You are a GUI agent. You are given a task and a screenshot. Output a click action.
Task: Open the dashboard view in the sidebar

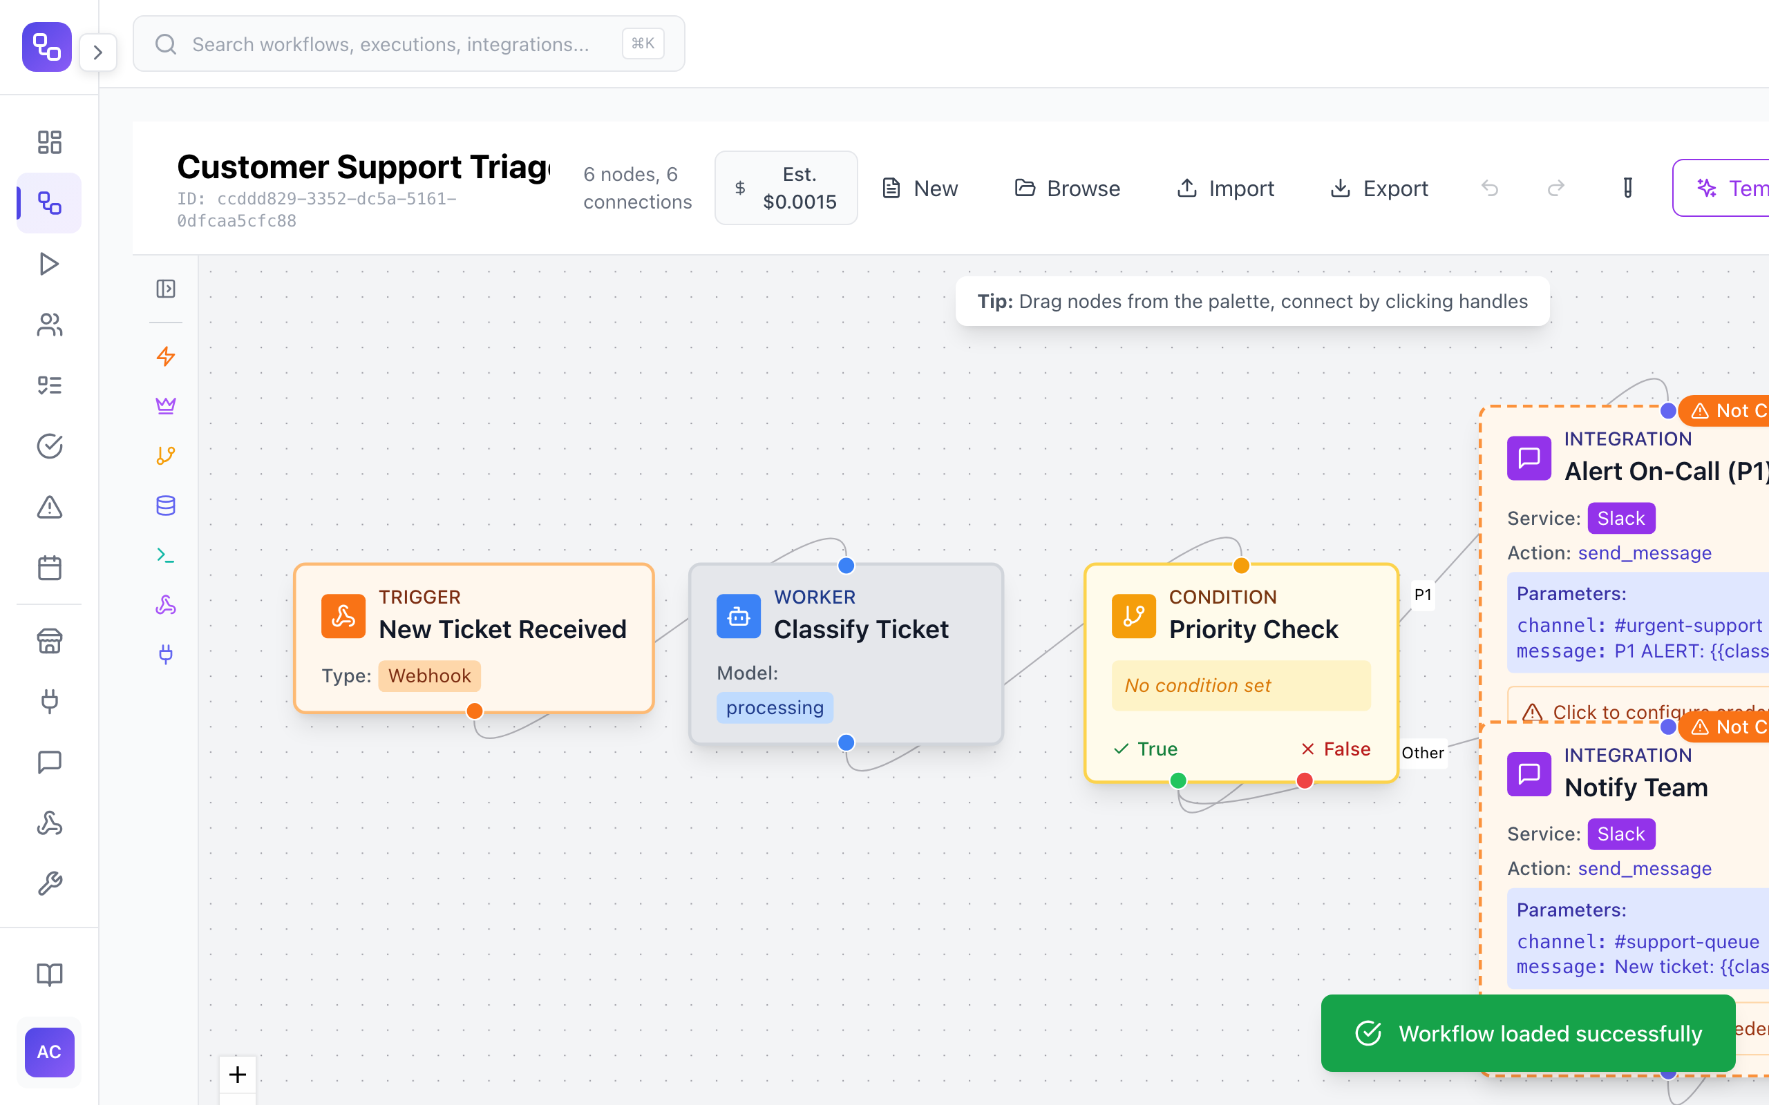(49, 142)
